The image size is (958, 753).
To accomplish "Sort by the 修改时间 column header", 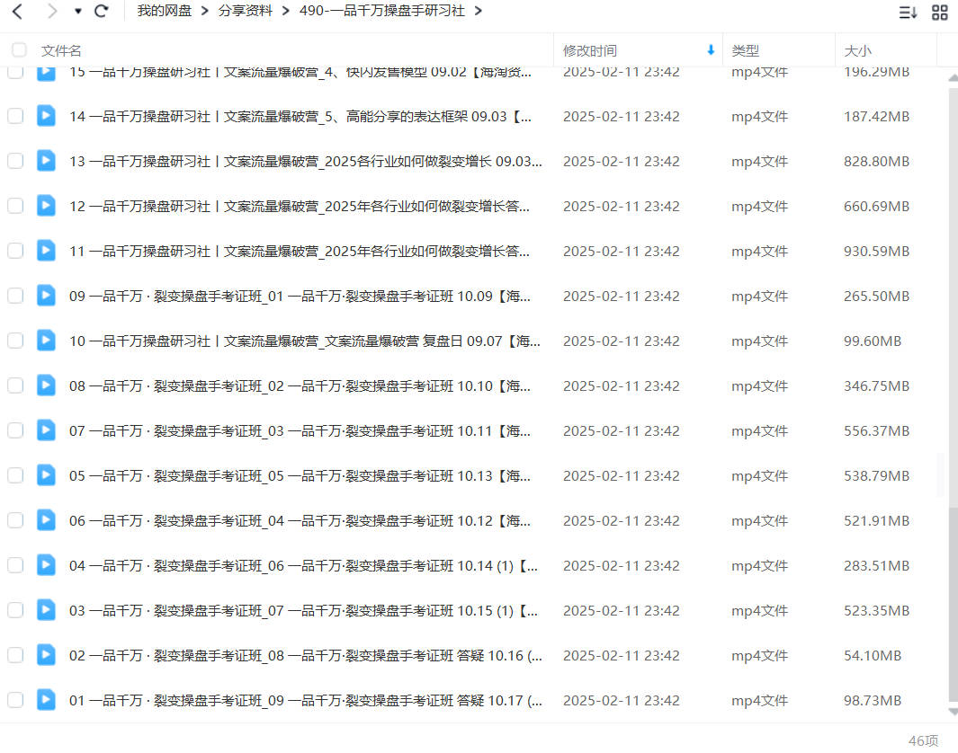I will click(589, 50).
